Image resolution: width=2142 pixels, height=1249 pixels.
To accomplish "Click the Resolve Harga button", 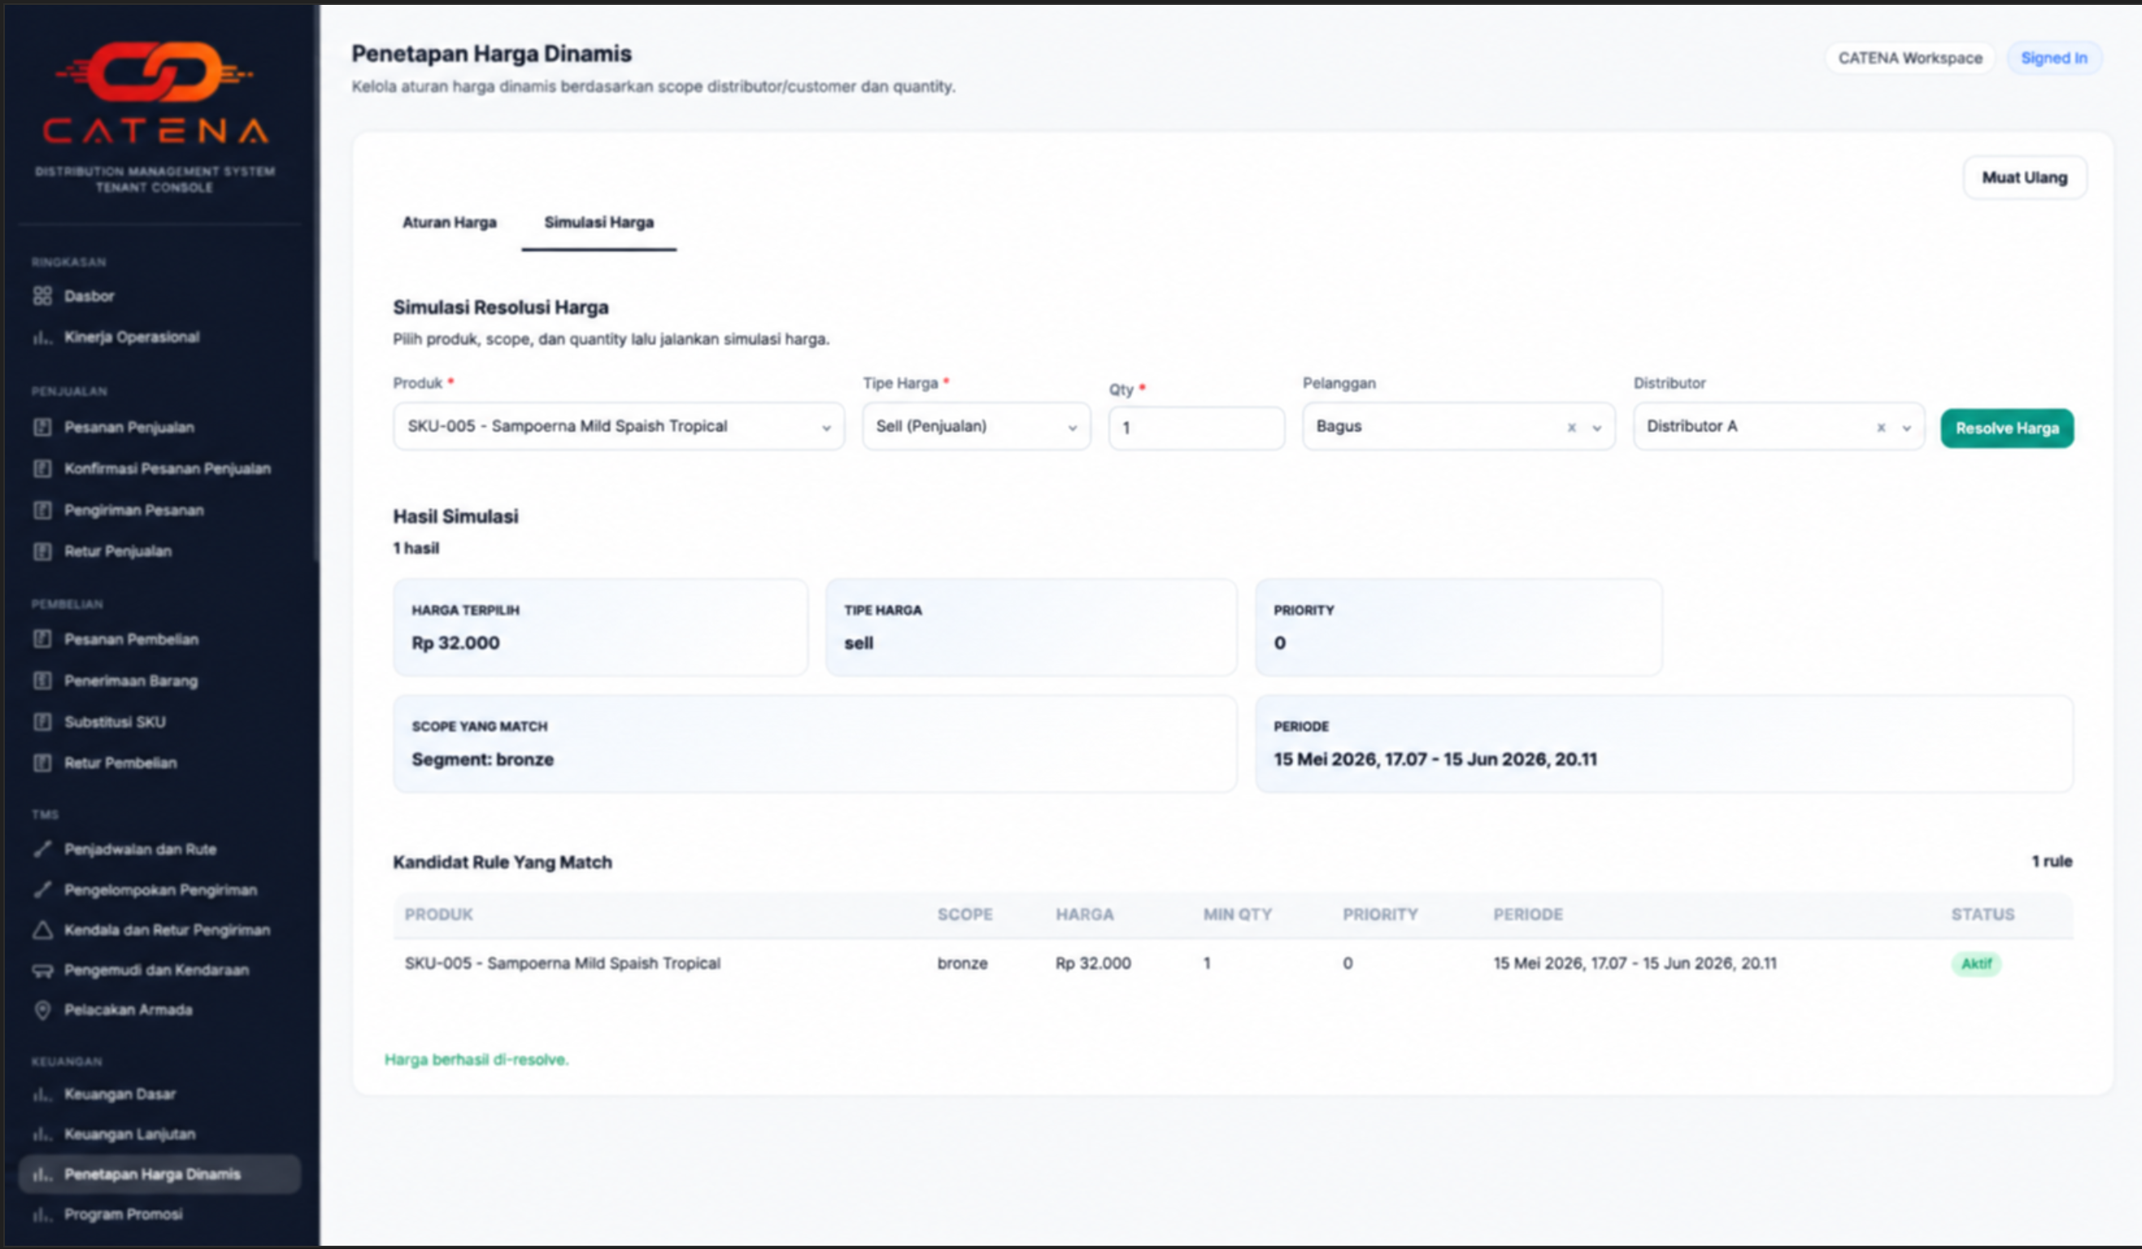I will (2007, 429).
